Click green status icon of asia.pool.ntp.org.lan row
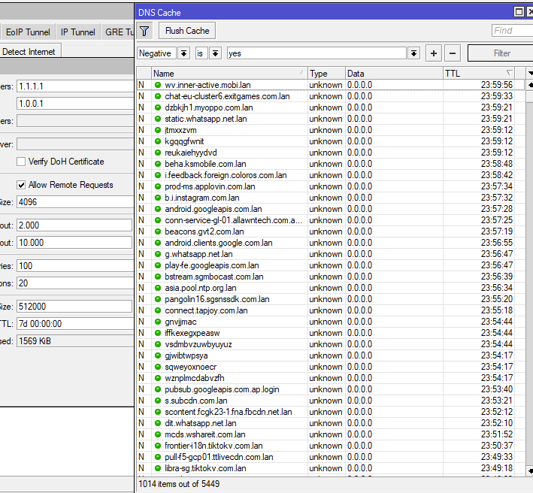Image resolution: width=533 pixels, height=493 pixels. (158, 288)
